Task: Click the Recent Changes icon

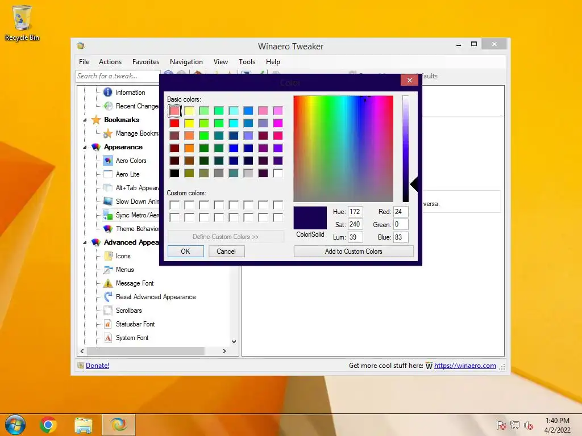Action: pyautogui.click(x=108, y=106)
